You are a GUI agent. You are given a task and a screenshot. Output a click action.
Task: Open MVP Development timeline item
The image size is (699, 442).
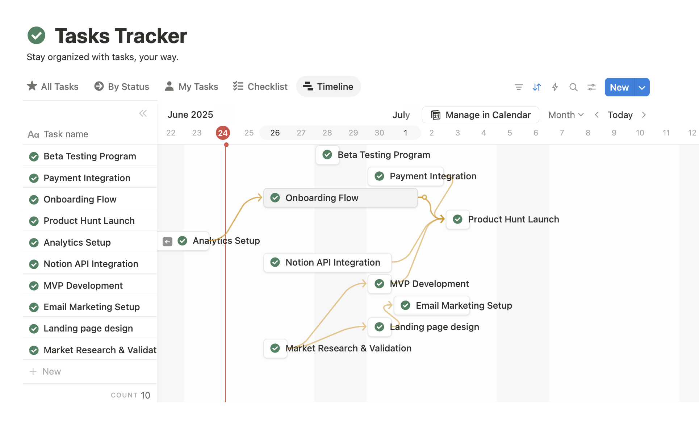point(380,284)
